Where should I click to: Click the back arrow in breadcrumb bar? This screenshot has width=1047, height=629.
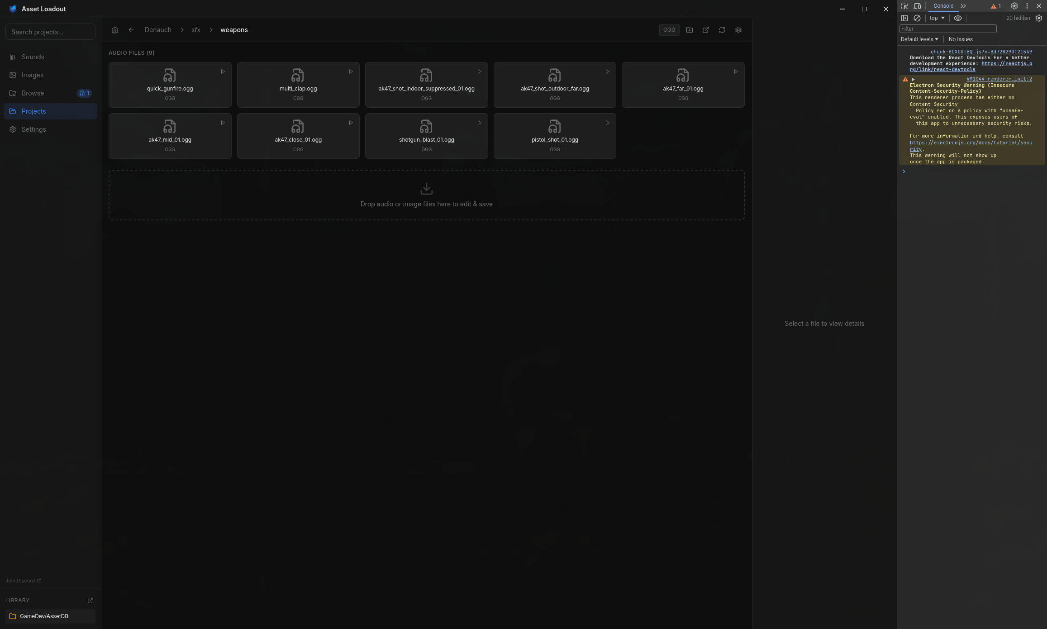(x=131, y=30)
